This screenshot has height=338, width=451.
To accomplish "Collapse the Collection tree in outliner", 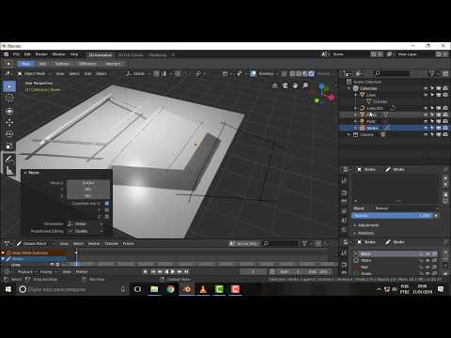I will pyautogui.click(x=350, y=88).
